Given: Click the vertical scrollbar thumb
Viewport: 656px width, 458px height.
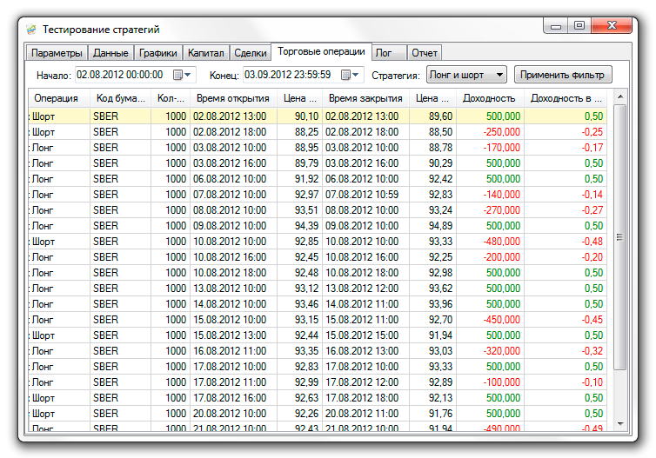Looking at the screenshot, I should (x=620, y=236).
